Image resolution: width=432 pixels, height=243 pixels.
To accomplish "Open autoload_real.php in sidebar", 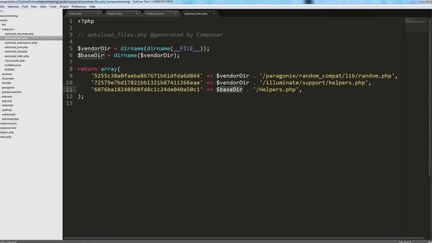I will [x=16, y=51].
